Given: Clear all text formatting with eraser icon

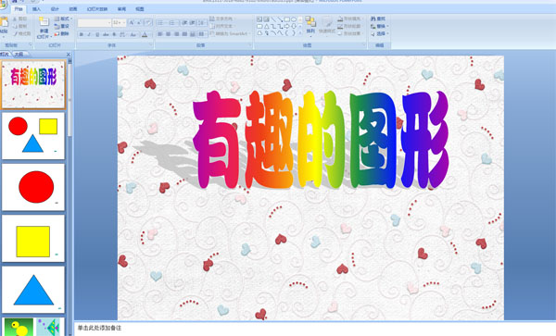Looking at the screenshot, I should point(148,22).
